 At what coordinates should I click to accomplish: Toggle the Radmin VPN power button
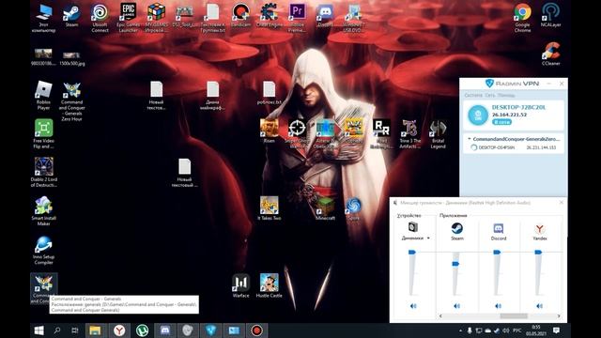(478, 115)
